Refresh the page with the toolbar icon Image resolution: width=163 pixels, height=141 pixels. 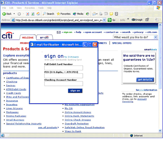point(32,14)
